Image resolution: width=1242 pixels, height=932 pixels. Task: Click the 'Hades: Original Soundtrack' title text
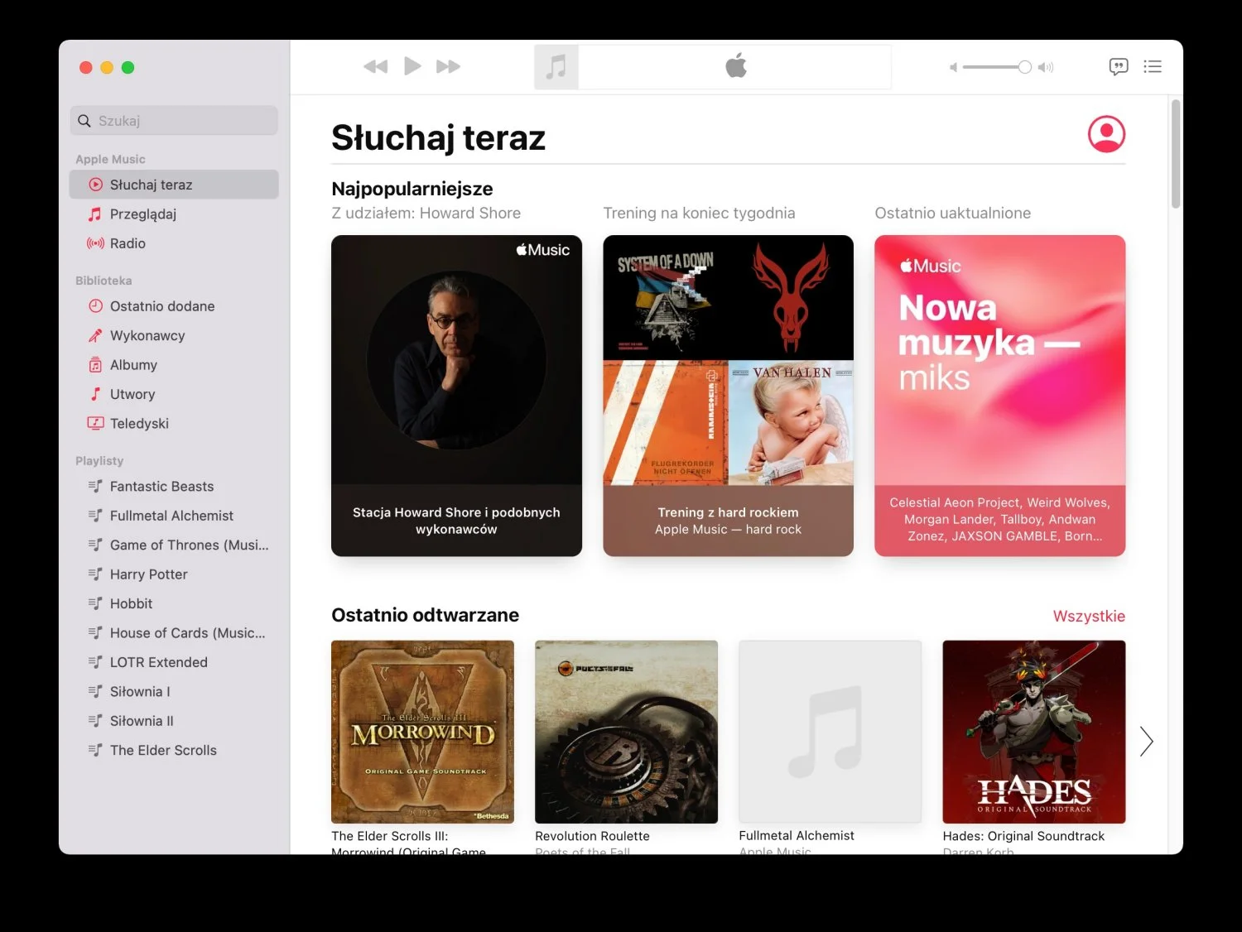[x=1023, y=836]
